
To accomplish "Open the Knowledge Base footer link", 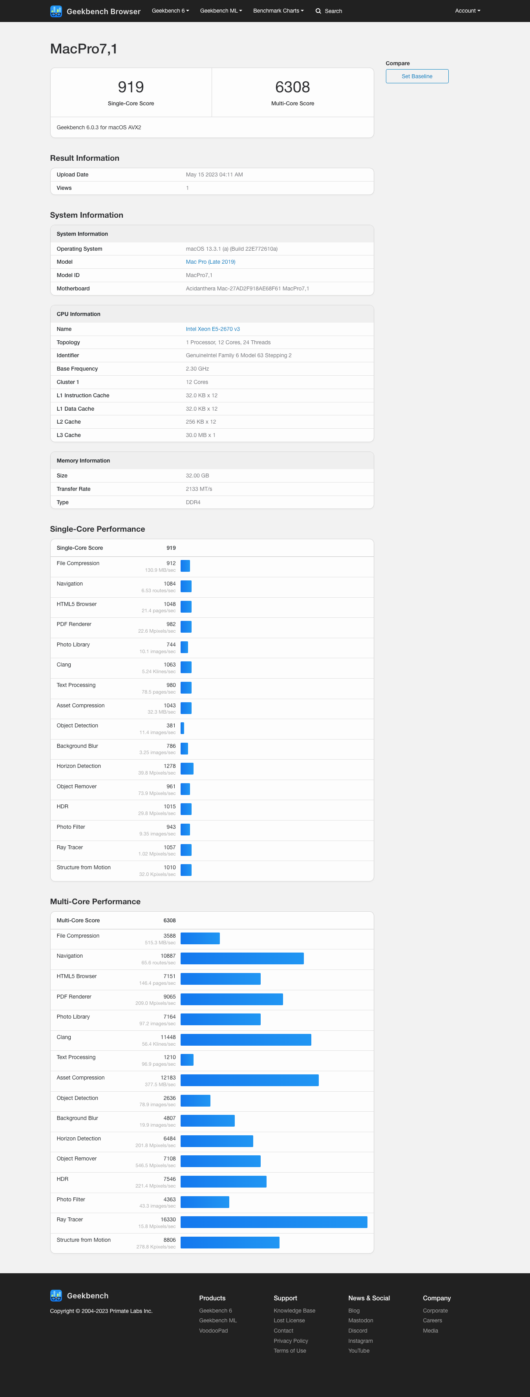I will pyautogui.click(x=294, y=1310).
